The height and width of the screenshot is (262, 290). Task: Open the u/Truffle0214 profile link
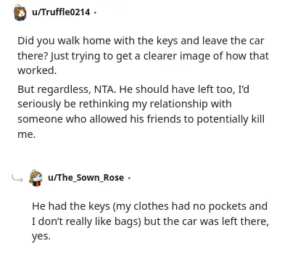coord(61,12)
